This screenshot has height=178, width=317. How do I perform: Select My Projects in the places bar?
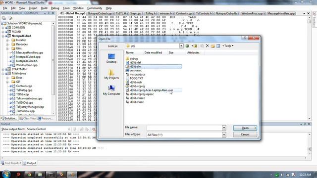[x=111, y=74]
